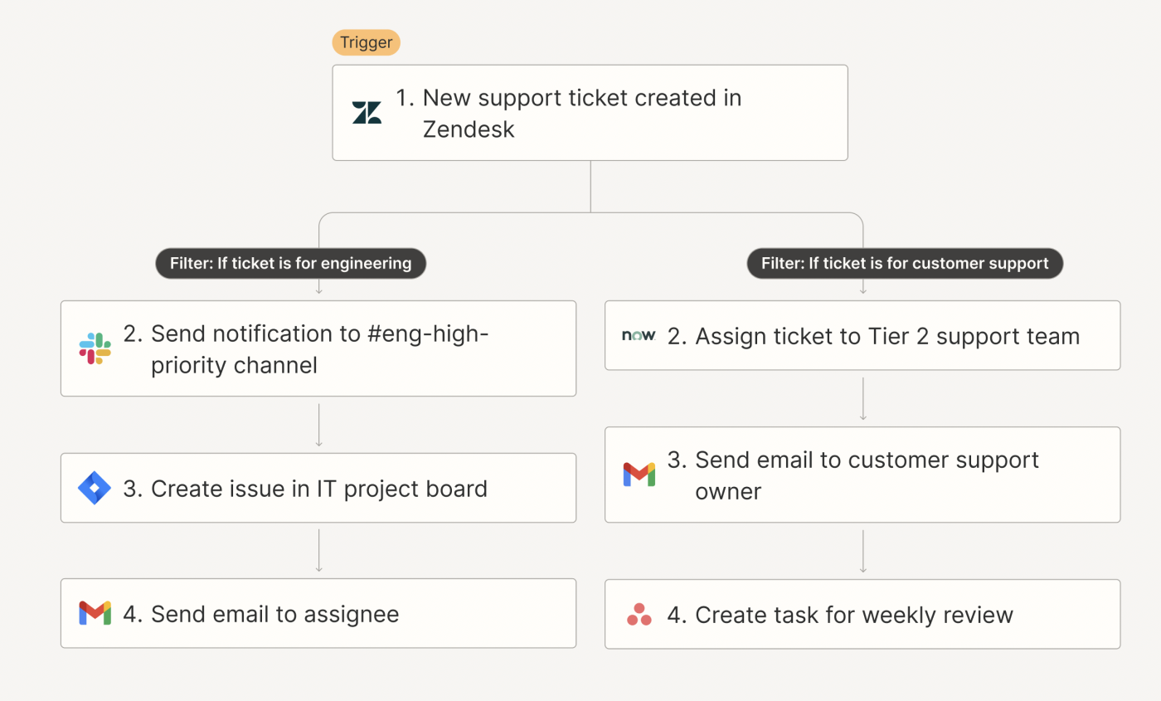The image size is (1161, 701).
Task: Open the engineering ticket filter pill
Action: [x=290, y=264]
